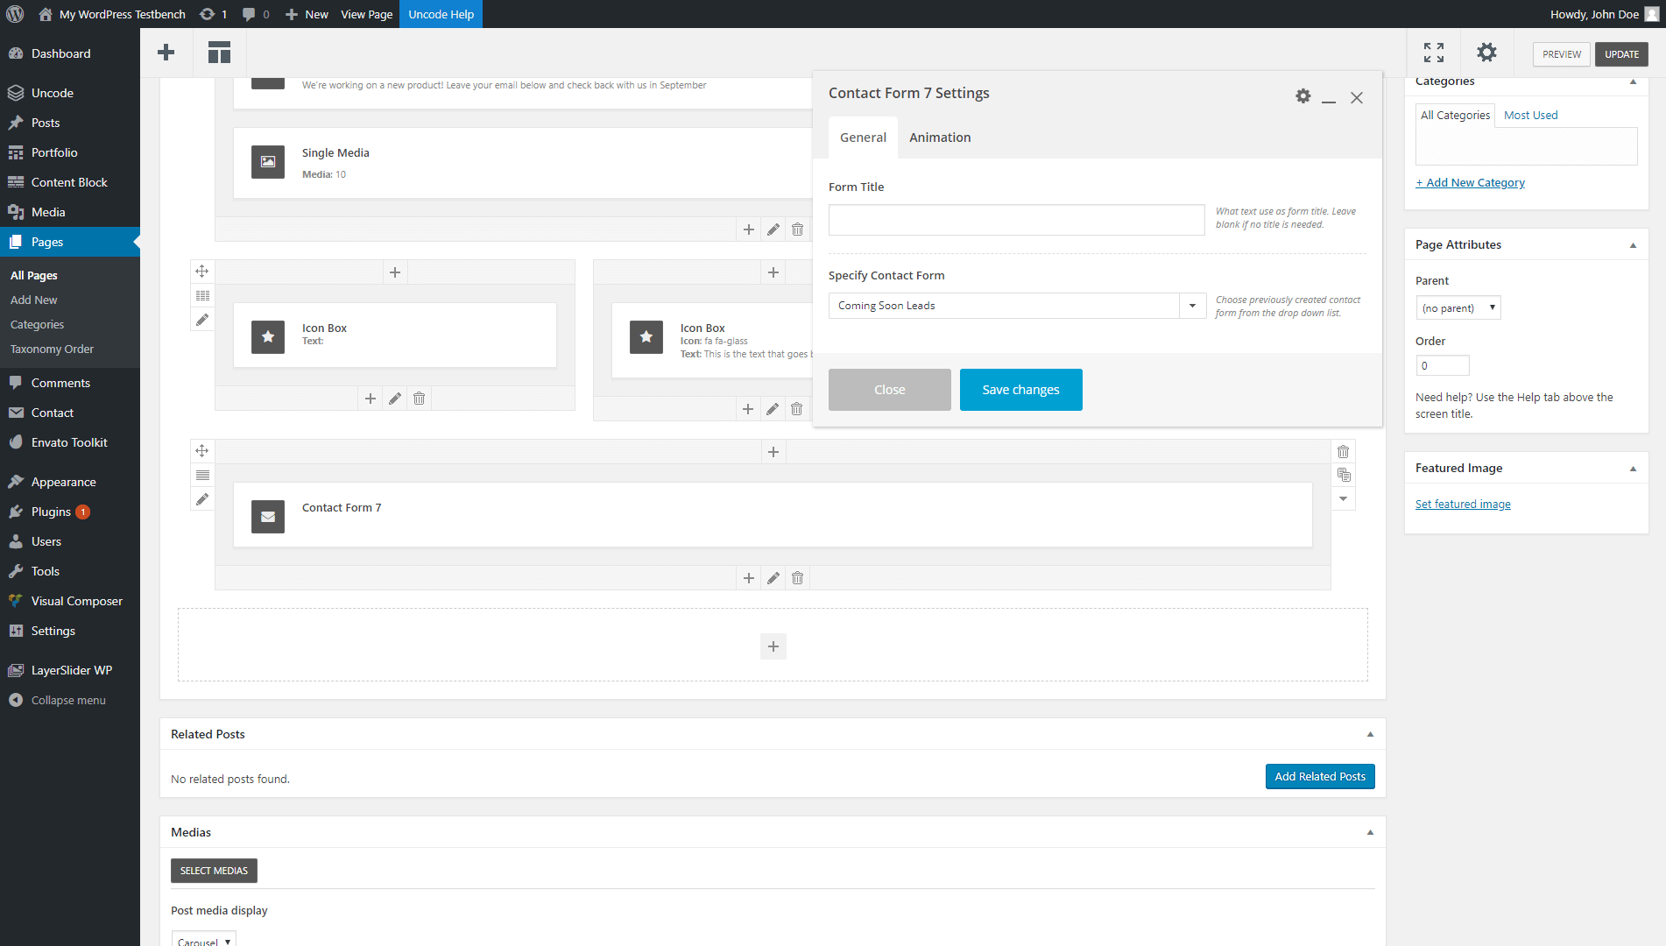
Task: Move the Icon Box row with drag handle
Action: 202,272
